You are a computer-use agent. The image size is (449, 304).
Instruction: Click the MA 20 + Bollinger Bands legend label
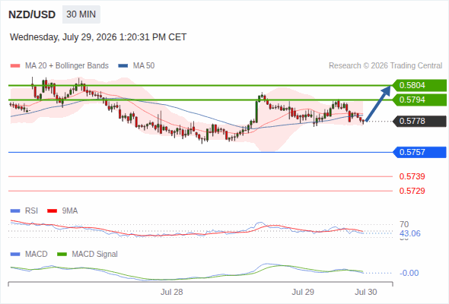pyautogui.click(x=67, y=66)
